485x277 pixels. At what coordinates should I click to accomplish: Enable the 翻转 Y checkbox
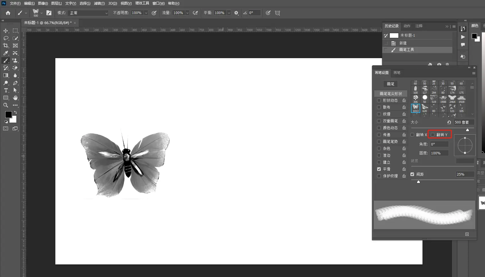(433, 135)
